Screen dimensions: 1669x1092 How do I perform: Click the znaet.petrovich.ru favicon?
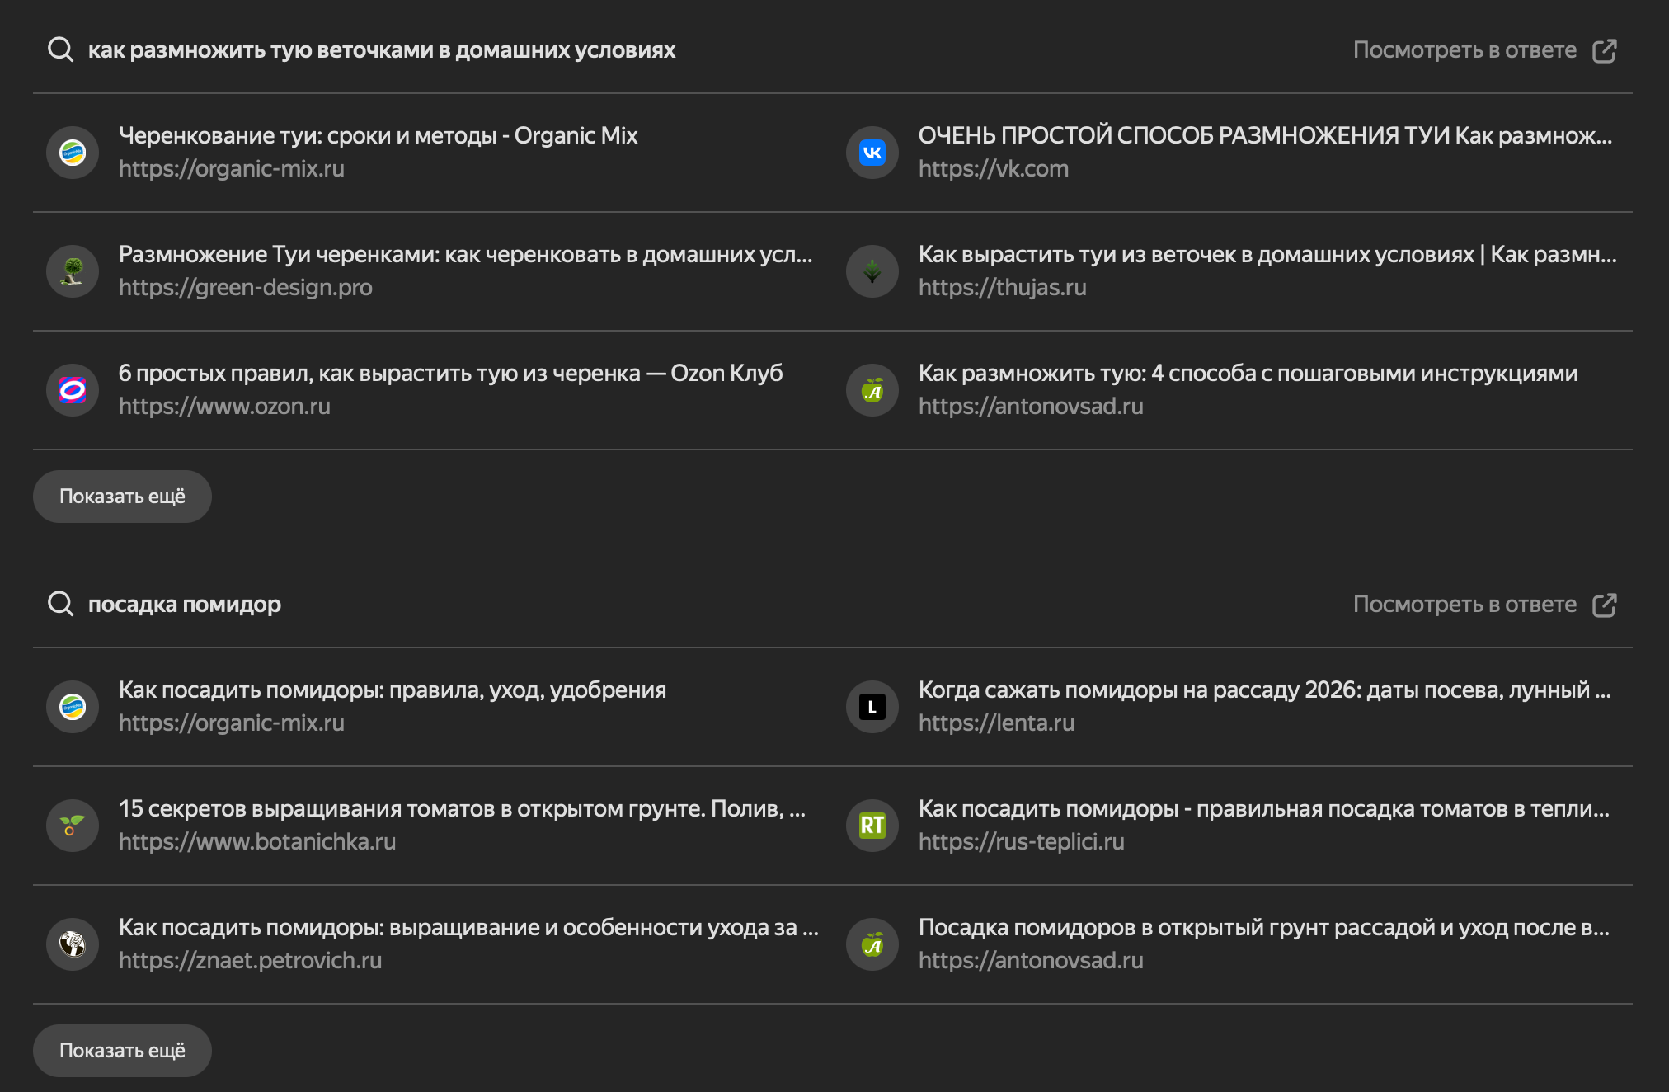[x=73, y=944]
